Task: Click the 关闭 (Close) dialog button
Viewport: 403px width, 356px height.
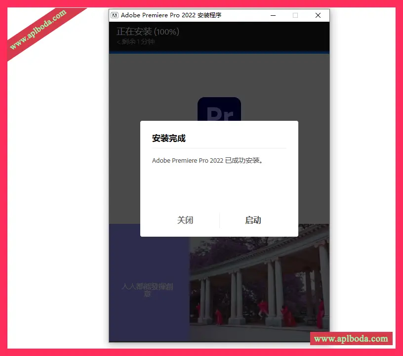Action: pos(185,220)
